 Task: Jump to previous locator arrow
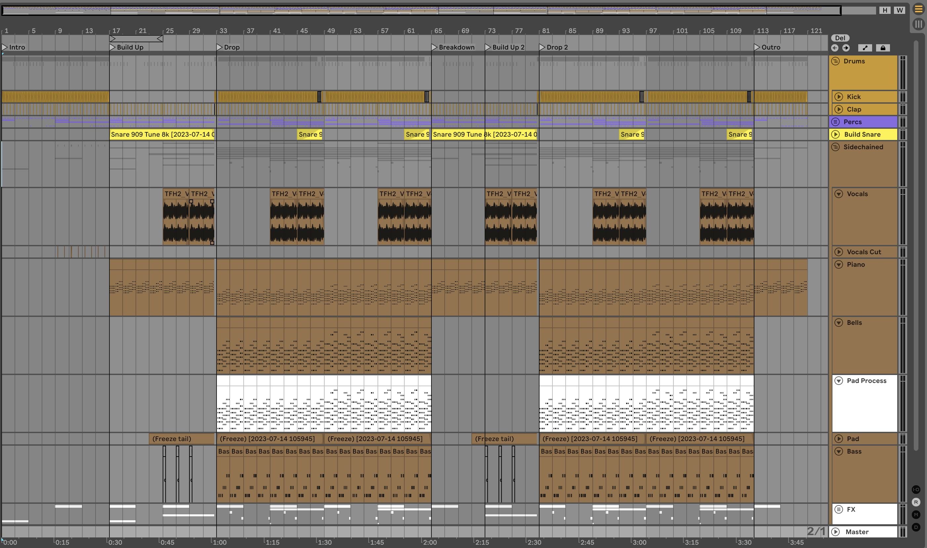click(834, 48)
